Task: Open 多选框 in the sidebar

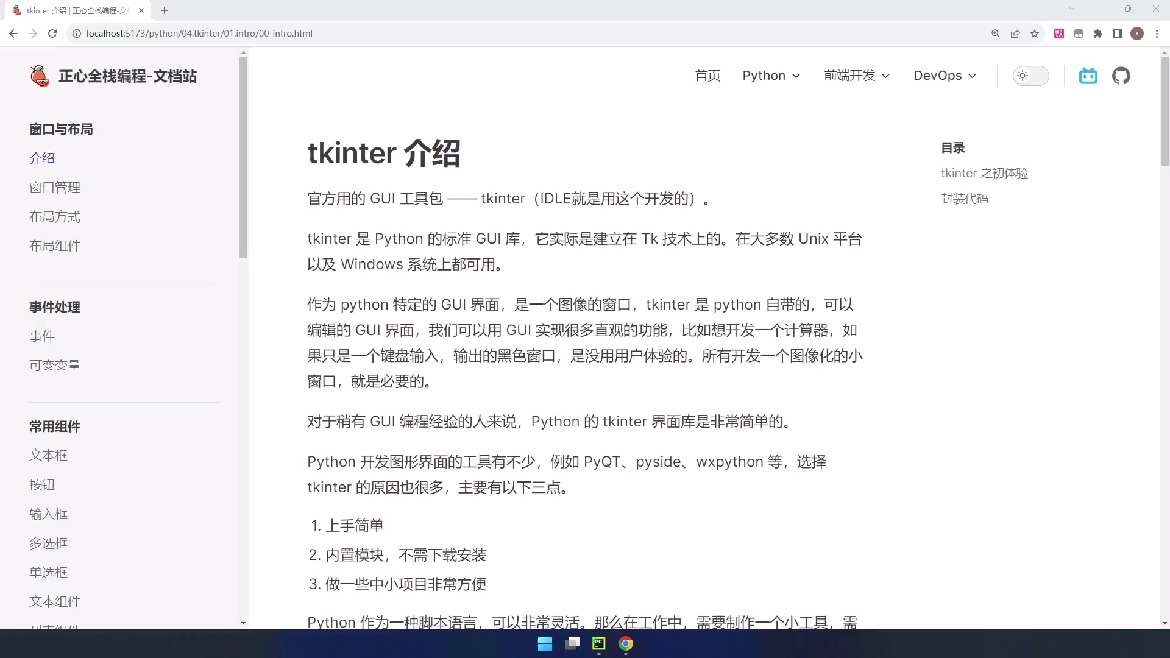Action: (x=49, y=543)
